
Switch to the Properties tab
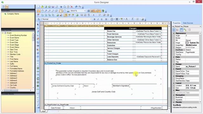(x=176, y=23)
